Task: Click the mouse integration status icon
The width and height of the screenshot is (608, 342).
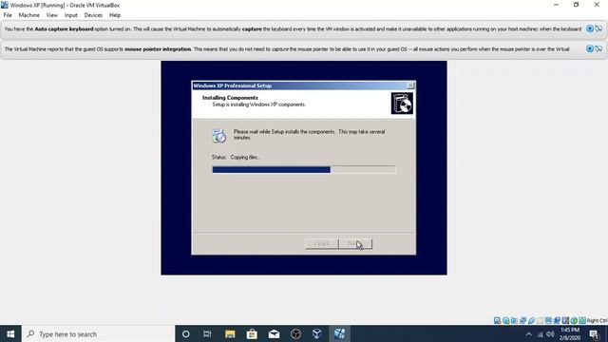Action: tap(574, 321)
